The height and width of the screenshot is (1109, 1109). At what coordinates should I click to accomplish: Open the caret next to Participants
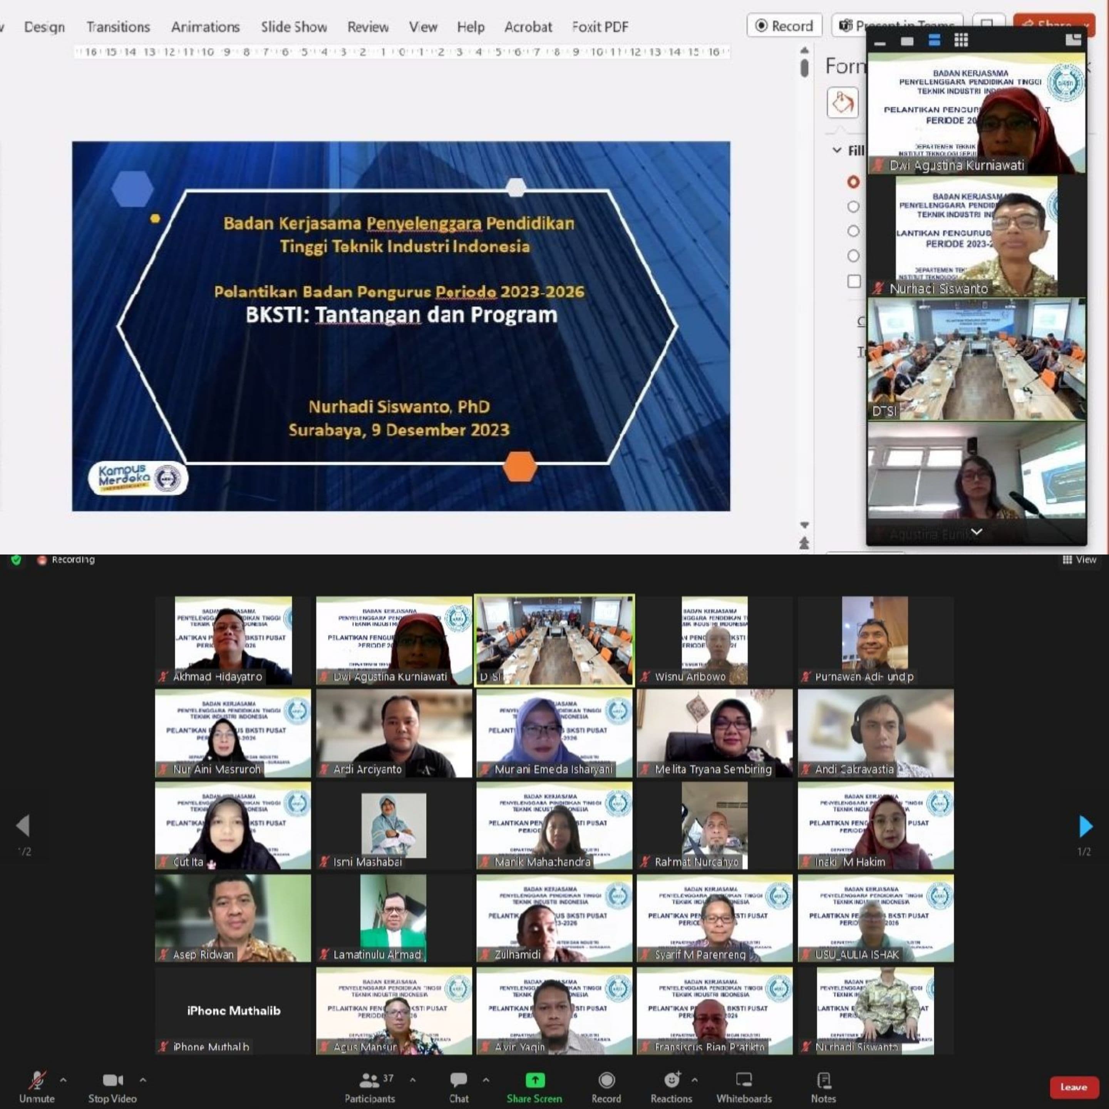point(413,1080)
